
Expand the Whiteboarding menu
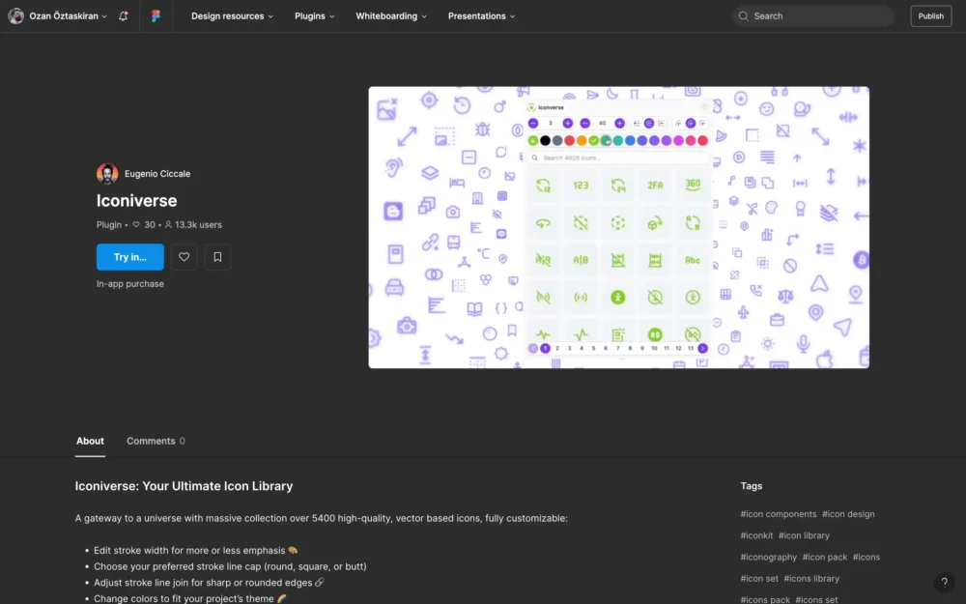391,16
